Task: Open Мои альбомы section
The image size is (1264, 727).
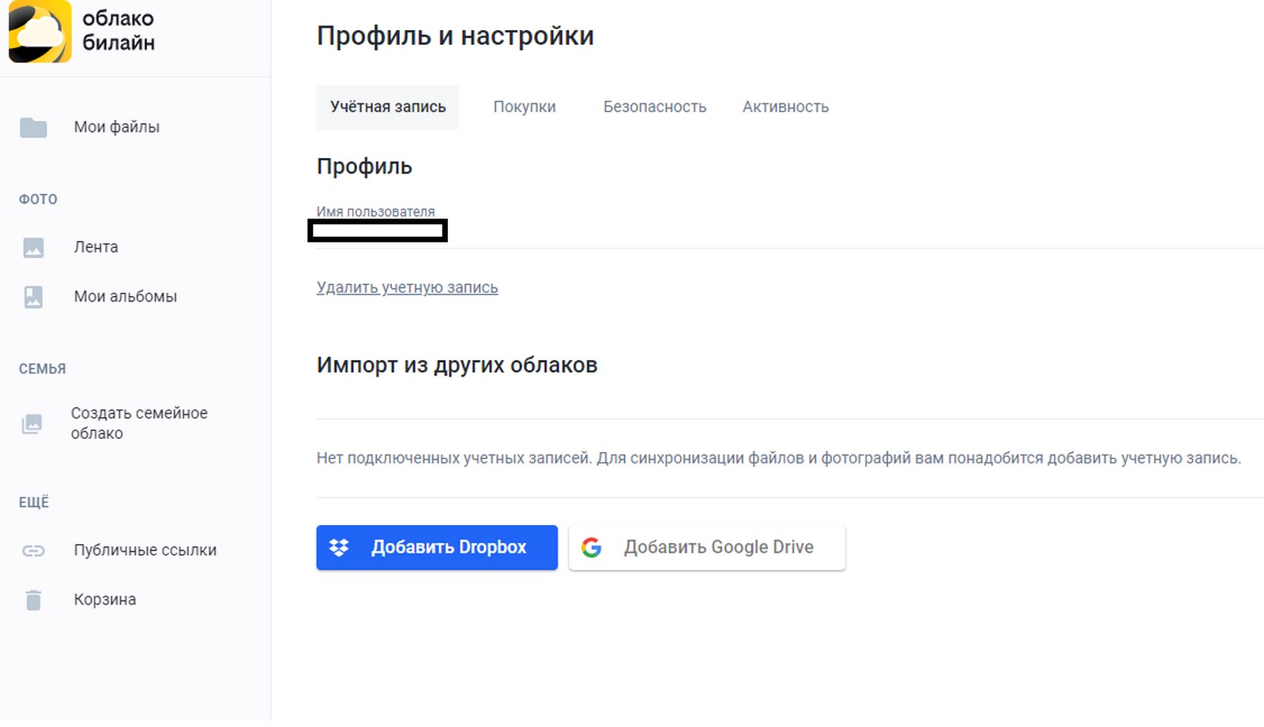Action: 125,297
